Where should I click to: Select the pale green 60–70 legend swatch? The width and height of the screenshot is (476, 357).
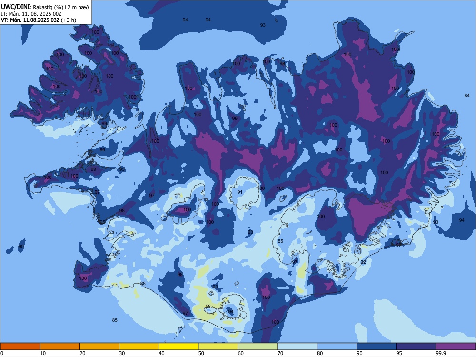pyautogui.click(x=258, y=347)
